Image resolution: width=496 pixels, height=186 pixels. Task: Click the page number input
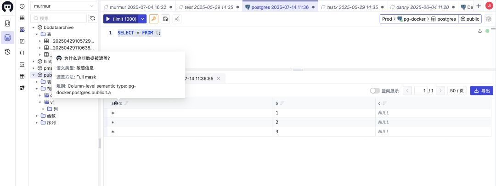(x=421, y=91)
